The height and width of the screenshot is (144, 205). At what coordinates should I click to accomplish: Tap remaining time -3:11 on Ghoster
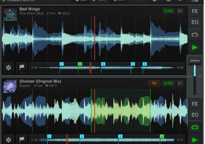point(180,140)
